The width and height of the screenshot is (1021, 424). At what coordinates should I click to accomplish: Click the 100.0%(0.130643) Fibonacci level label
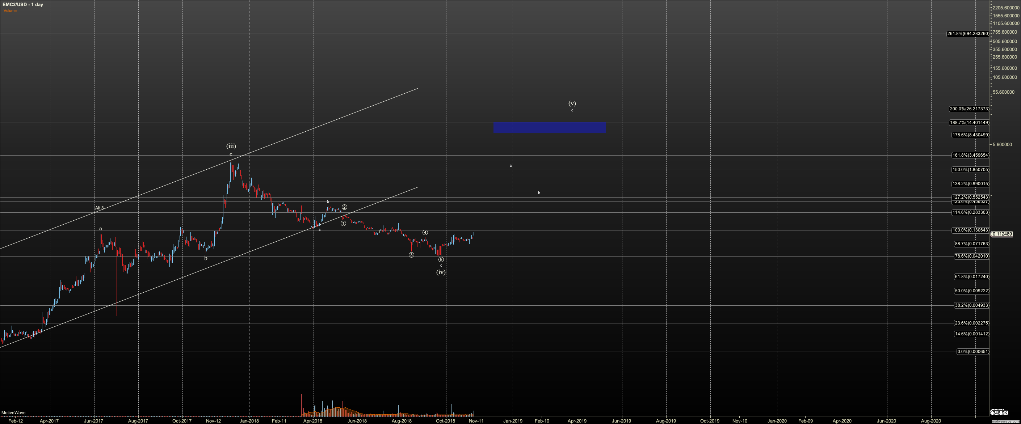coord(970,230)
